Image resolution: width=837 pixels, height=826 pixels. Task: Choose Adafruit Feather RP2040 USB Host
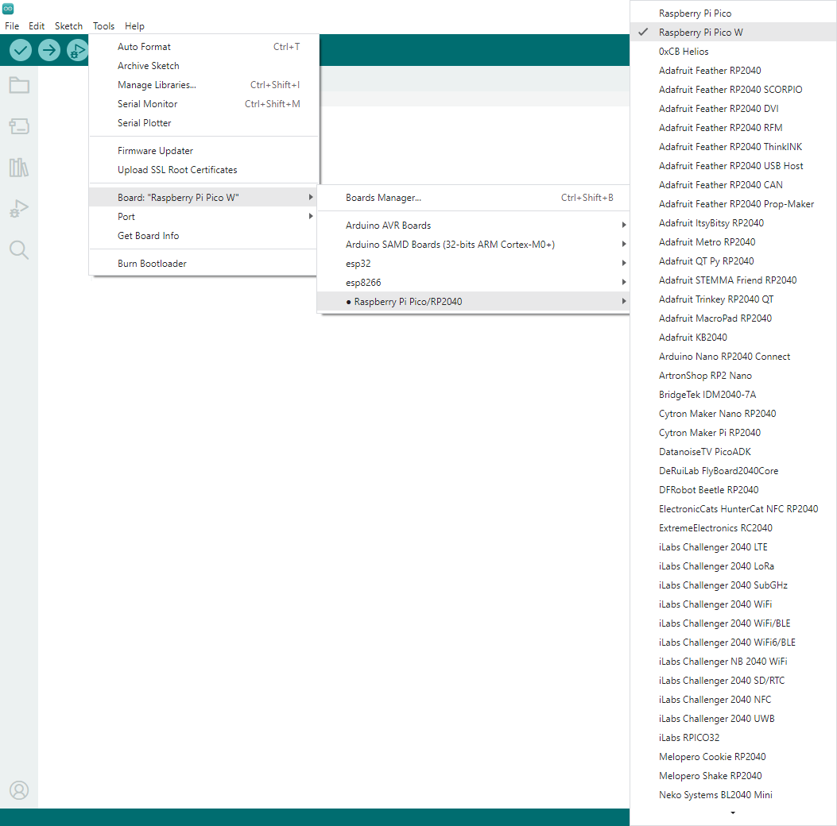(734, 166)
